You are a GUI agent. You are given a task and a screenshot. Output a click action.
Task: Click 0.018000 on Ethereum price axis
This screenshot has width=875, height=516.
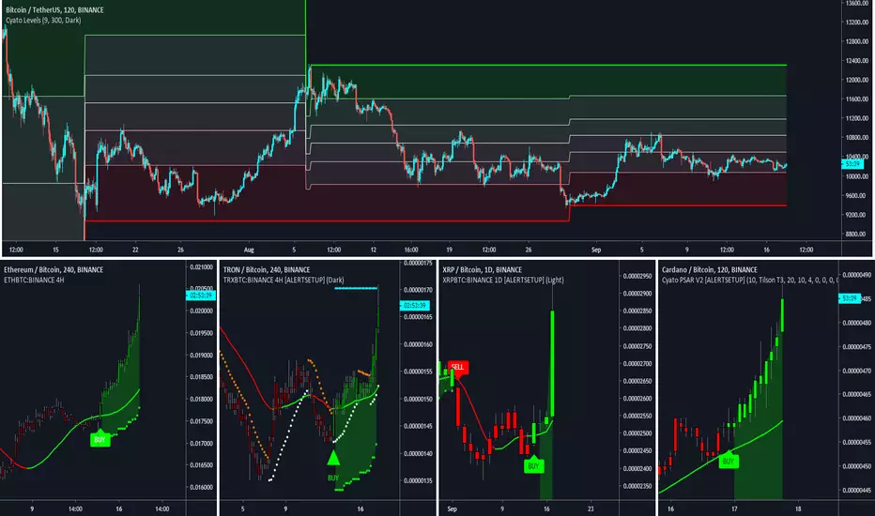(202, 400)
